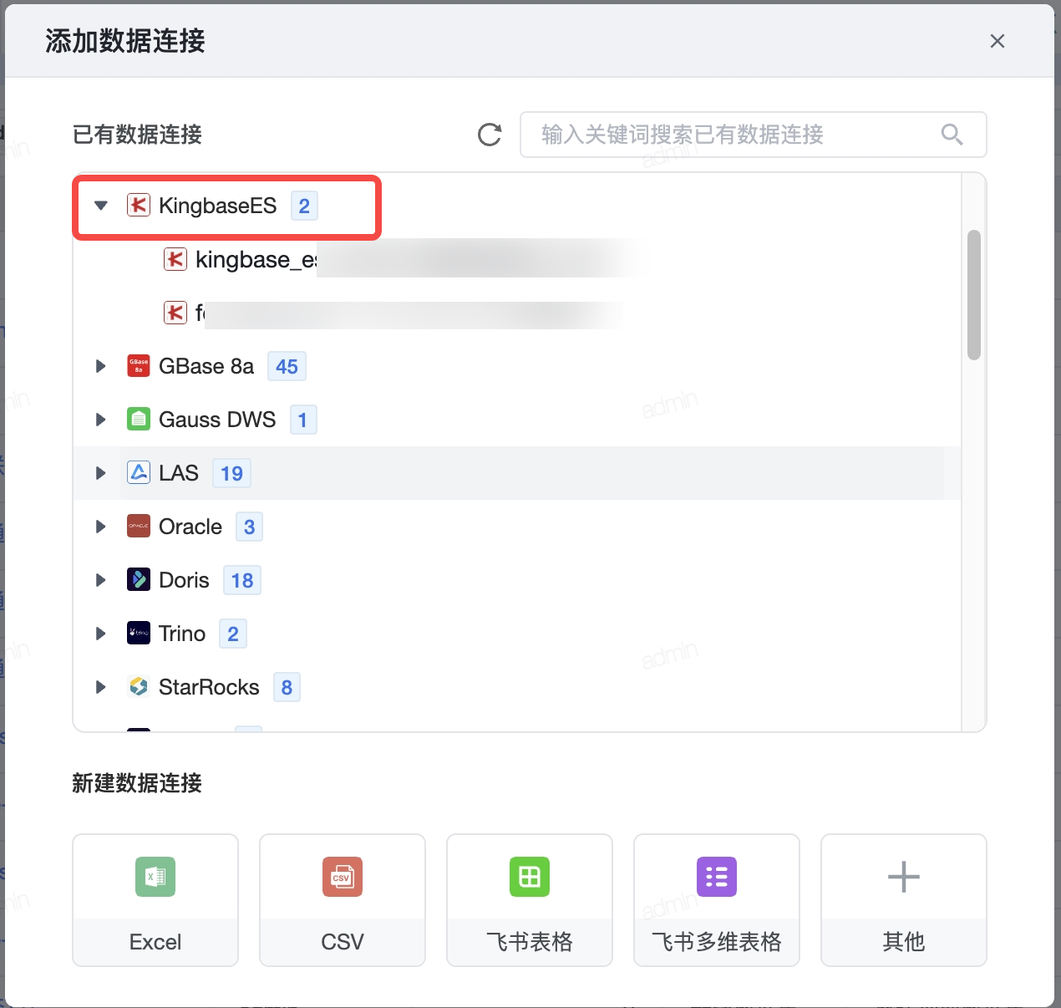Click the Gauss DWS label text

coord(217,420)
